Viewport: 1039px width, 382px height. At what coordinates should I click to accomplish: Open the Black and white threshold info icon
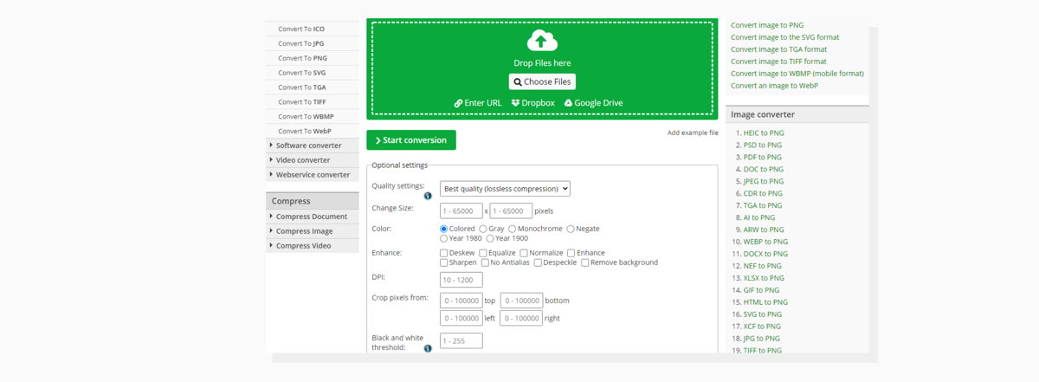(x=428, y=348)
